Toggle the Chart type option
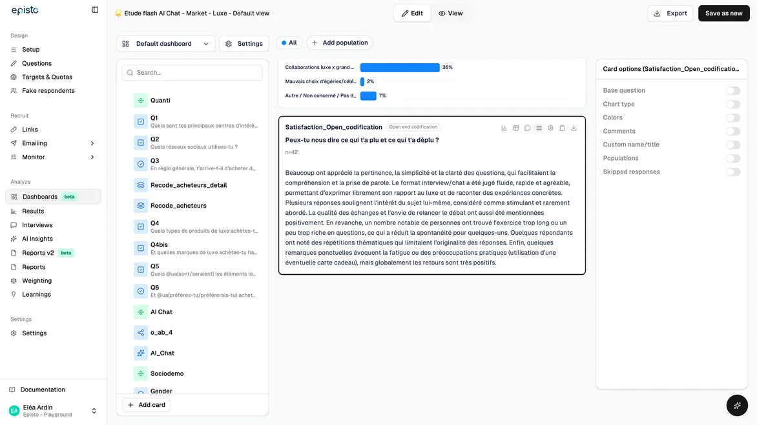 click(733, 104)
